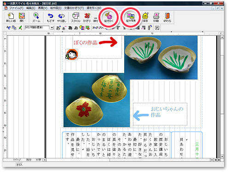230x172 pixels.
Task: Click the 絵をかく (draw picture) icon
Action: [x=109, y=17]
